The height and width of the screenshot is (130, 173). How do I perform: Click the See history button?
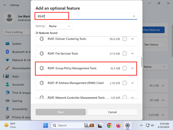point(151,45)
